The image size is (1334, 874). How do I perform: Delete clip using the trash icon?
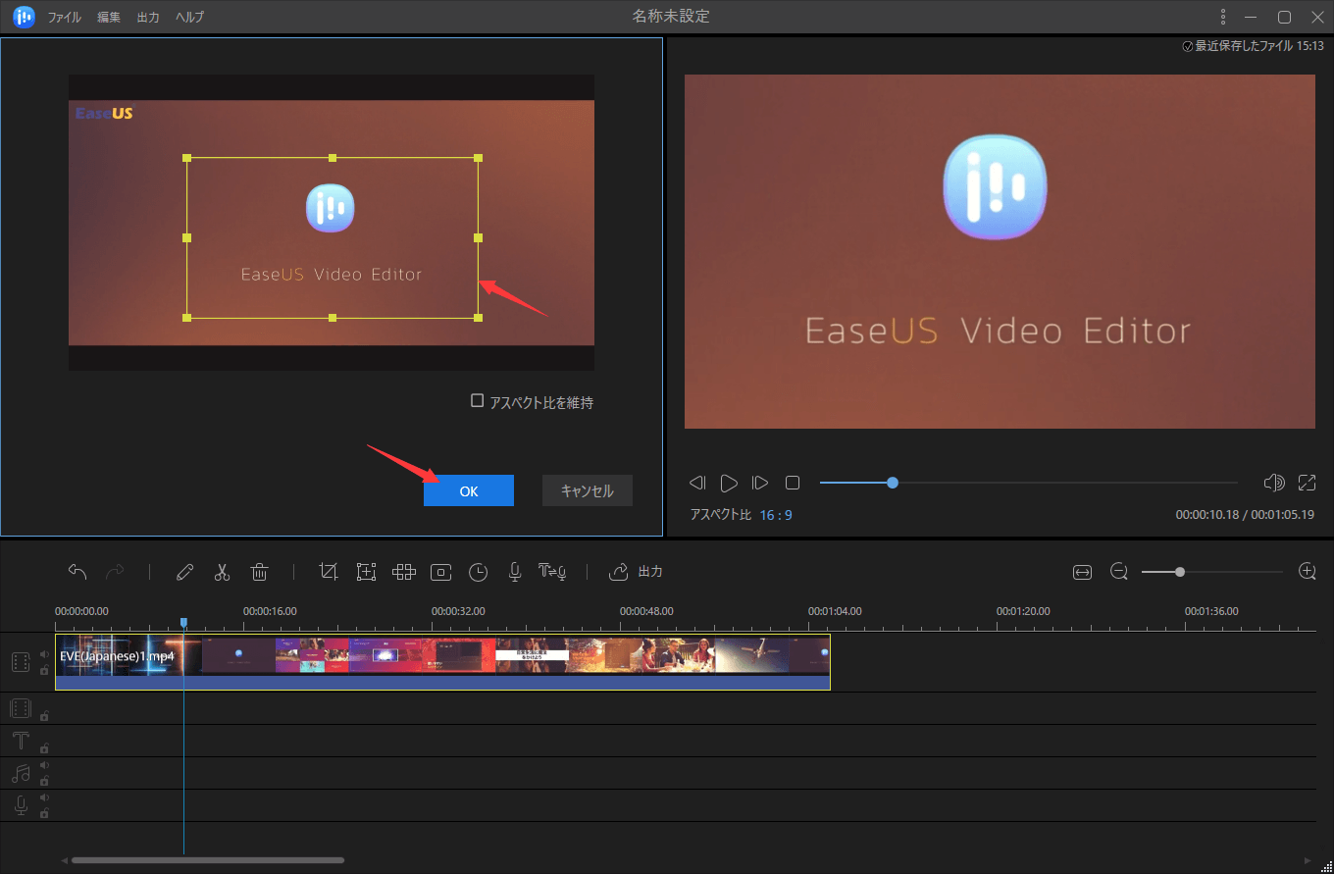(x=259, y=572)
